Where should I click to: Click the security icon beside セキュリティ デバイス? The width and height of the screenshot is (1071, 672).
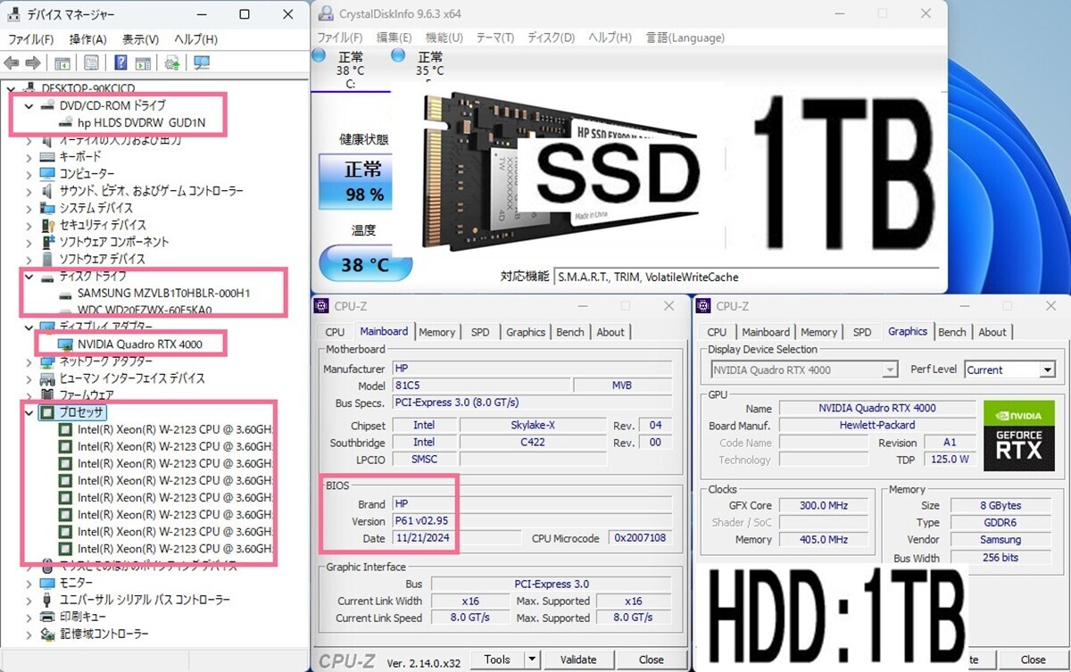pyautogui.click(x=48, y=225)
